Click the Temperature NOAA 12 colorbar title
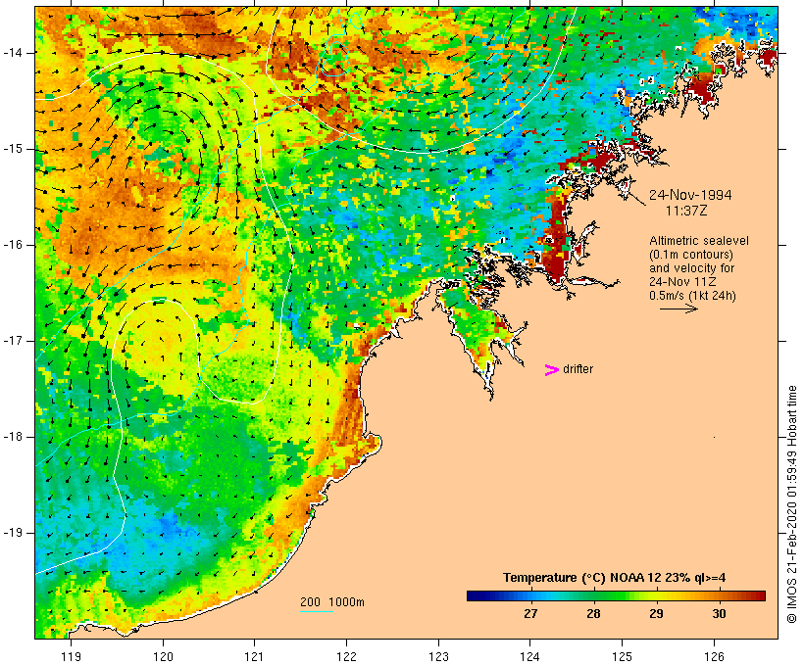 coord(615,578)
